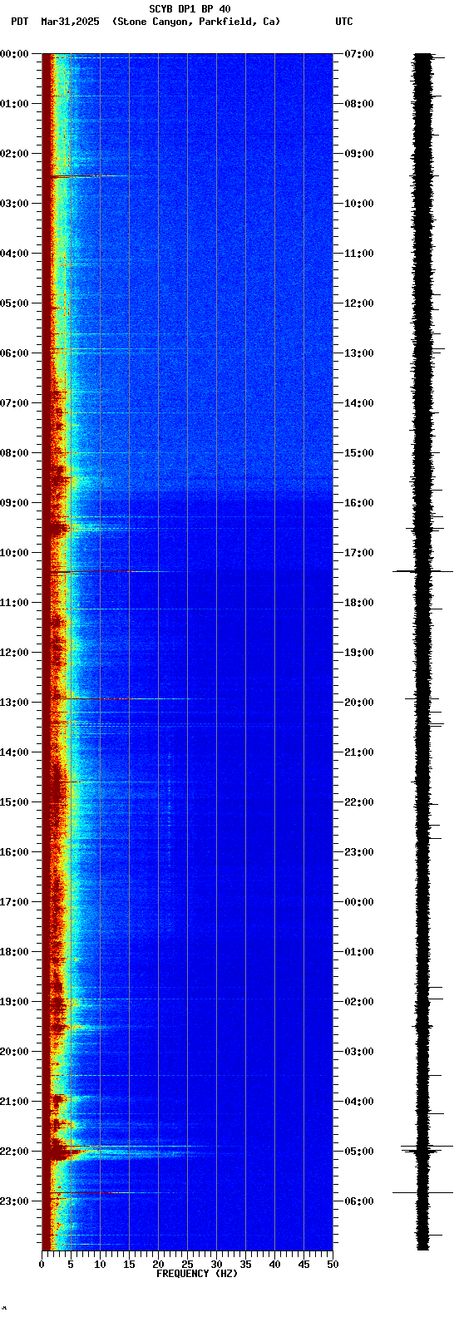Viewport: 459px width, 1317px height.
Task: Click the PDT '22:00' time label
Action: tap(14, 1152)
